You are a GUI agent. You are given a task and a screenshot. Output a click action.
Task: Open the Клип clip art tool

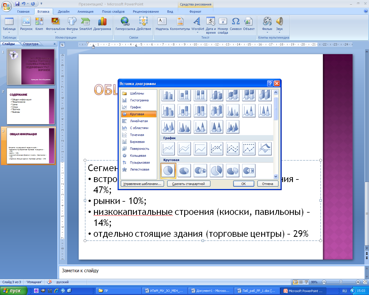(x=39, y=24)
